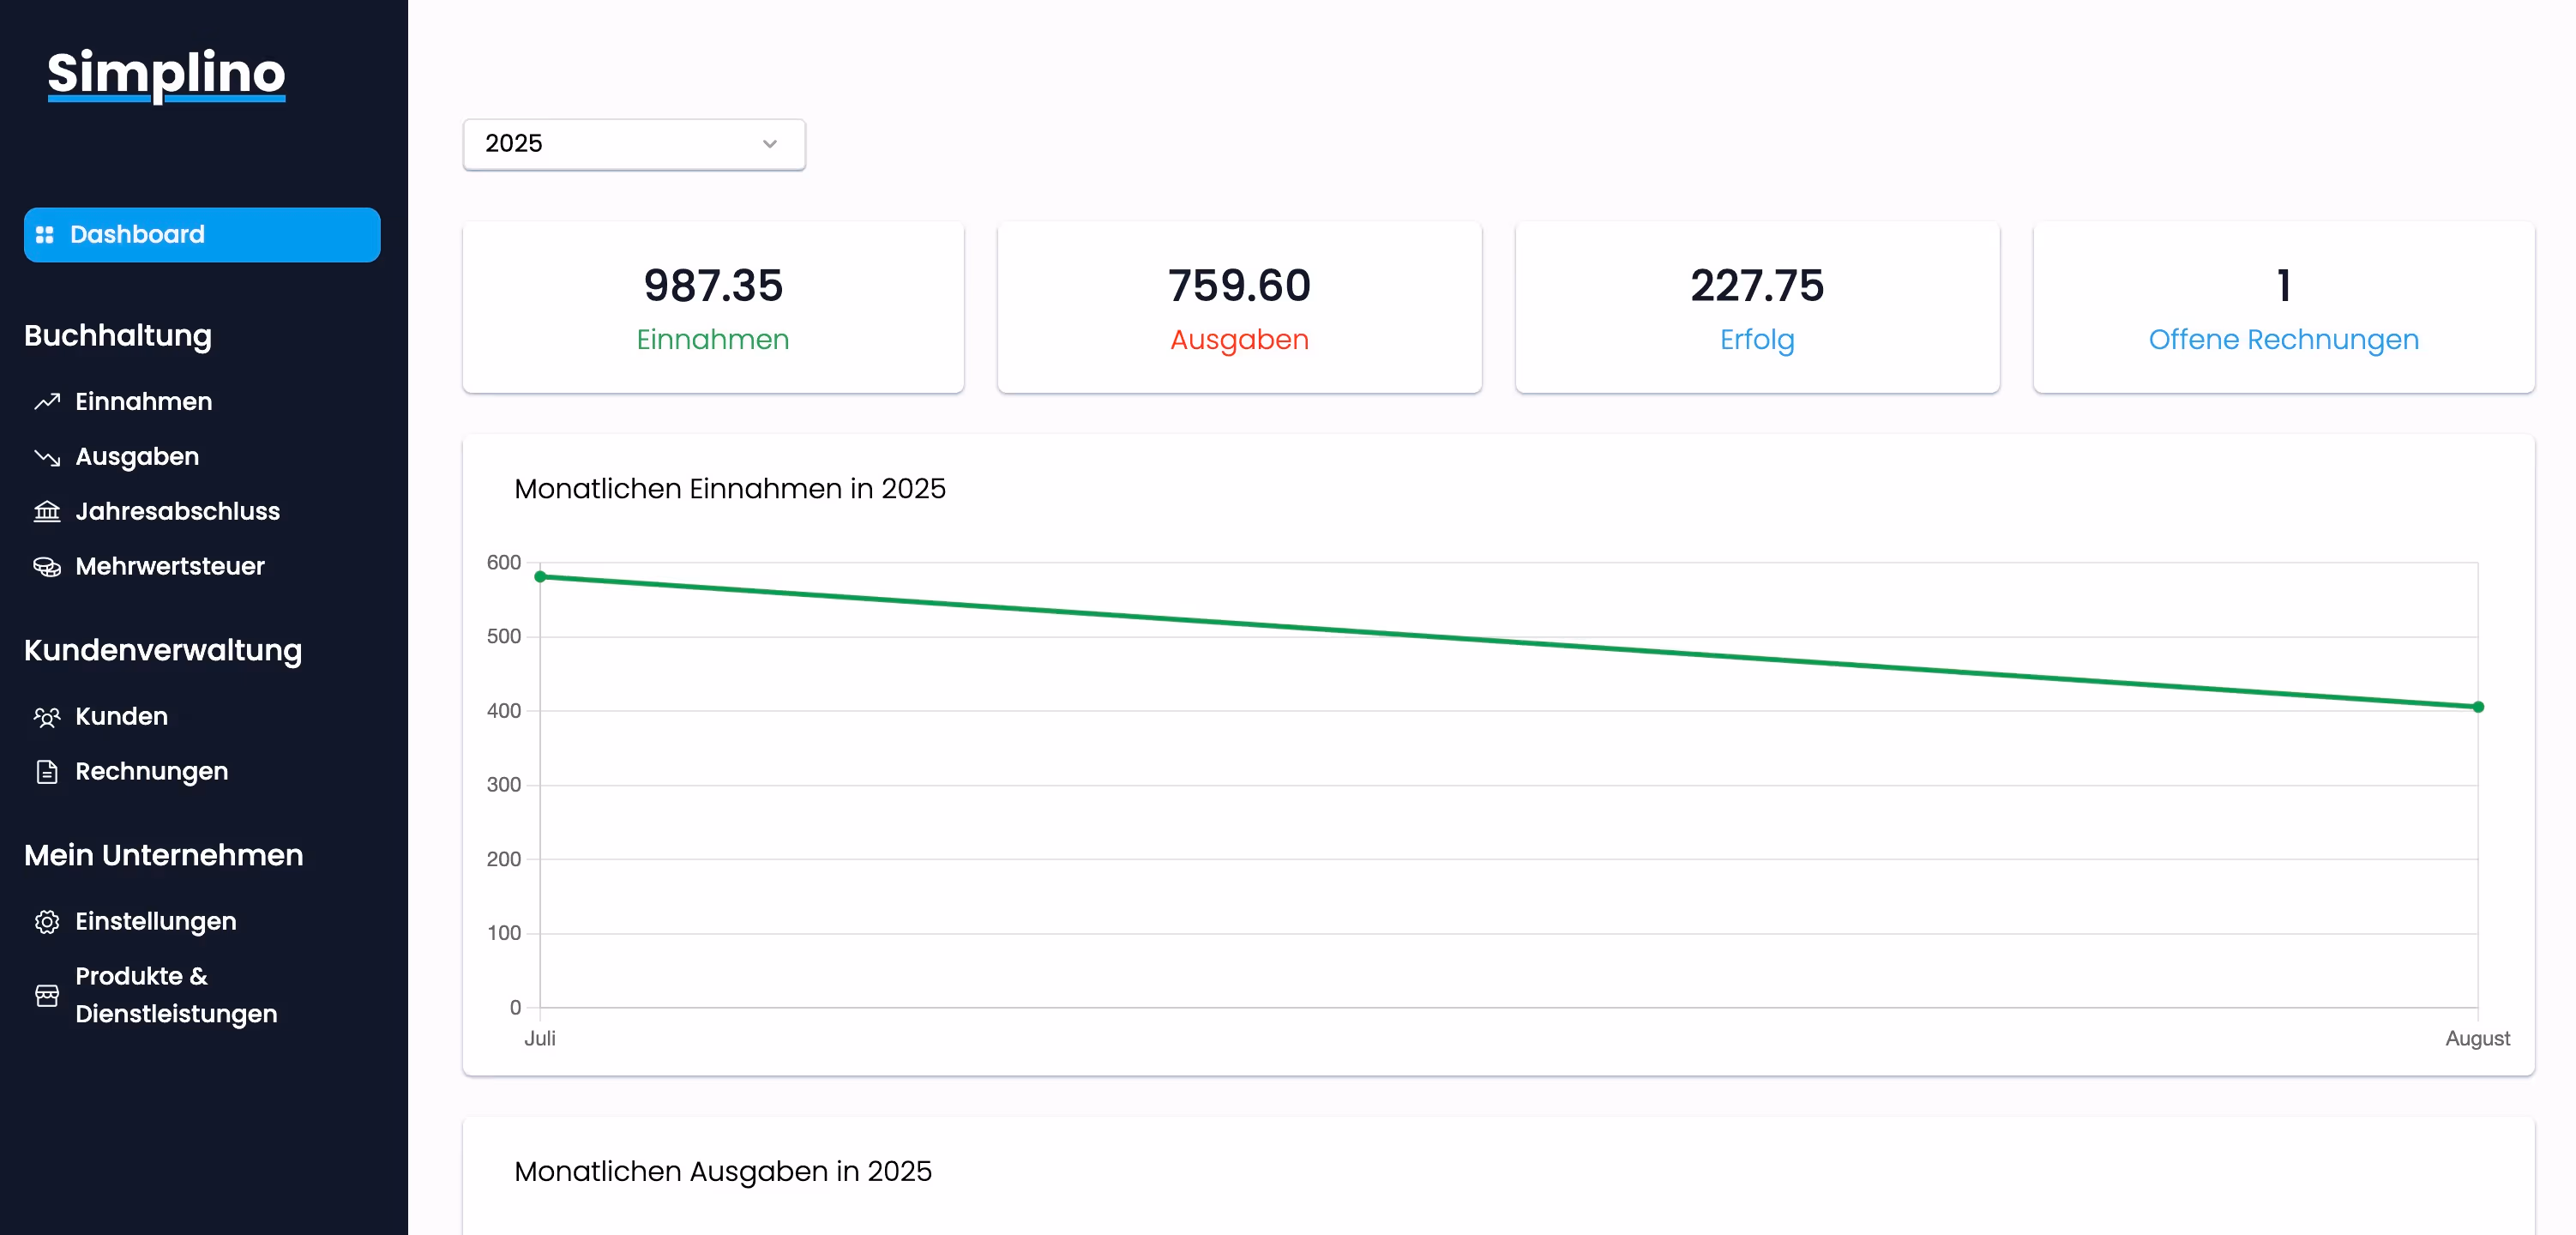Screen dimensions: 2576x1235
Task: Open the 2025 year dropdown
Action: coord(632,144)
